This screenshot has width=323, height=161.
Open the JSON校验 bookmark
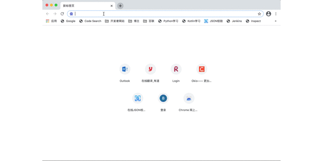click(x=214, y=21)
